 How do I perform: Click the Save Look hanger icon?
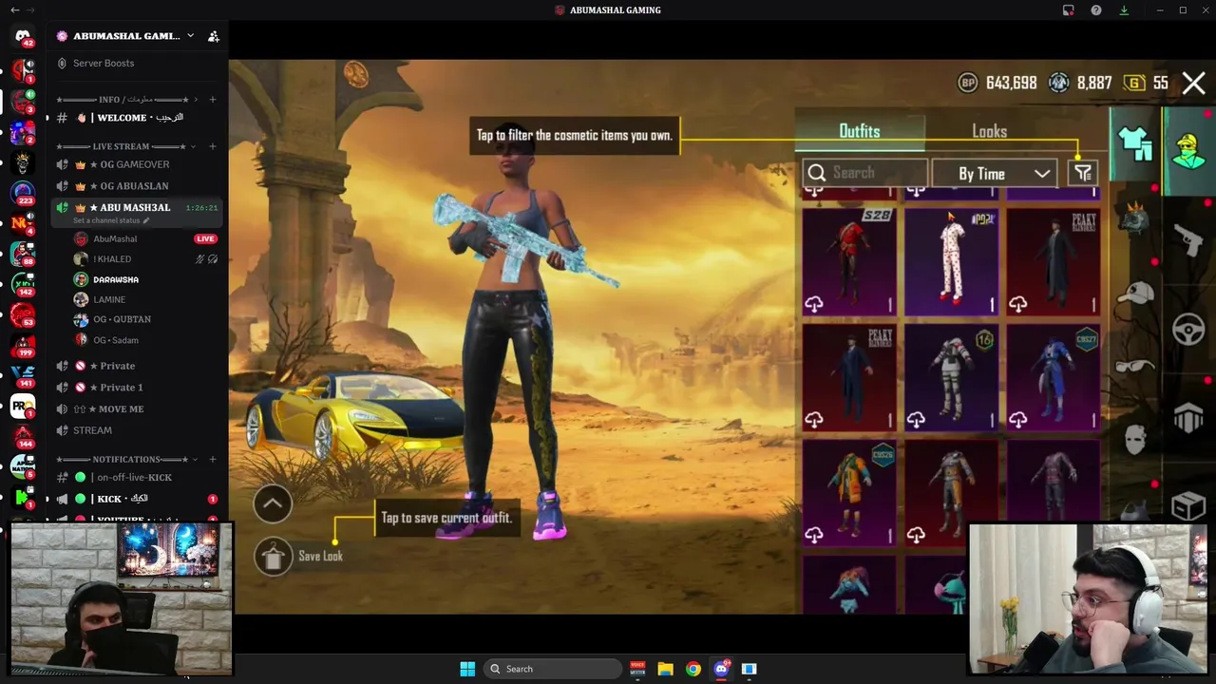(274, 557)
